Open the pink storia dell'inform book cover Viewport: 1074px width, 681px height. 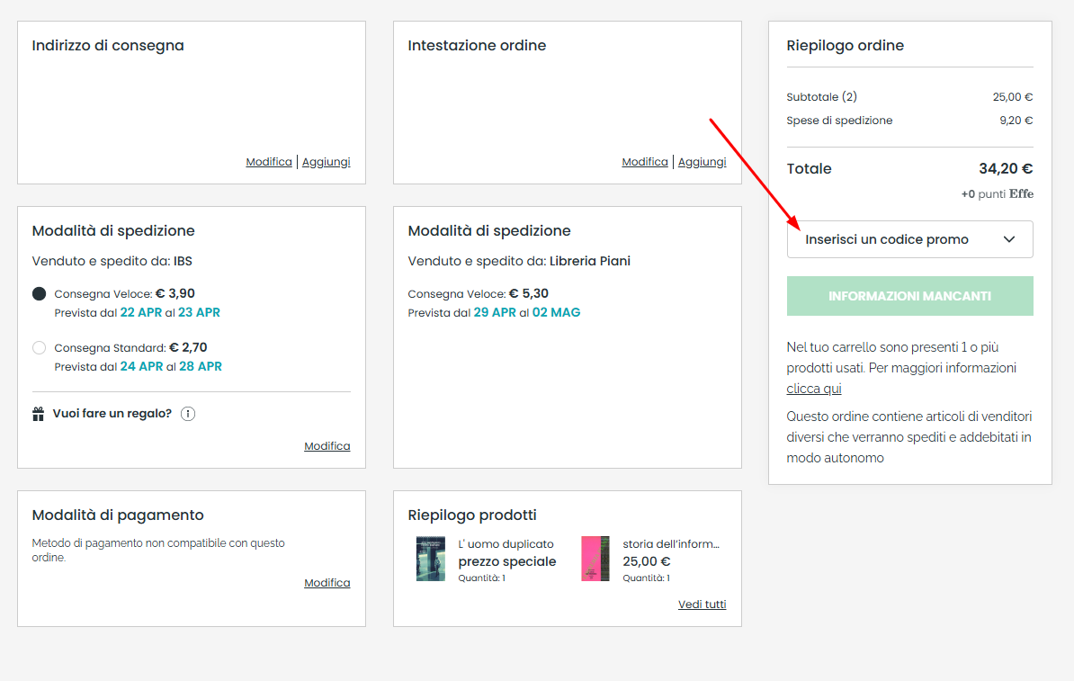tap(595, 559)
